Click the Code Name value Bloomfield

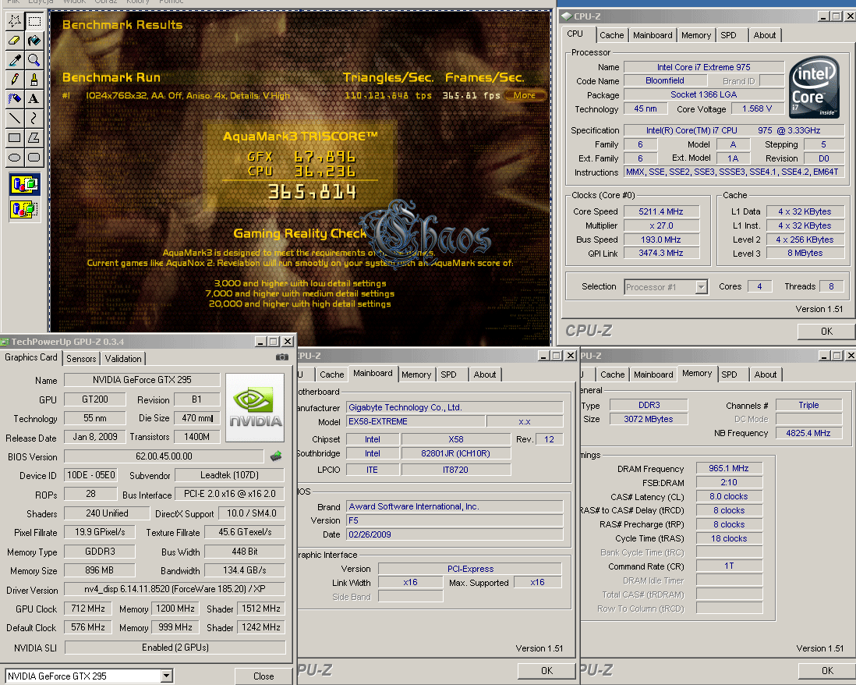[665, 80]
